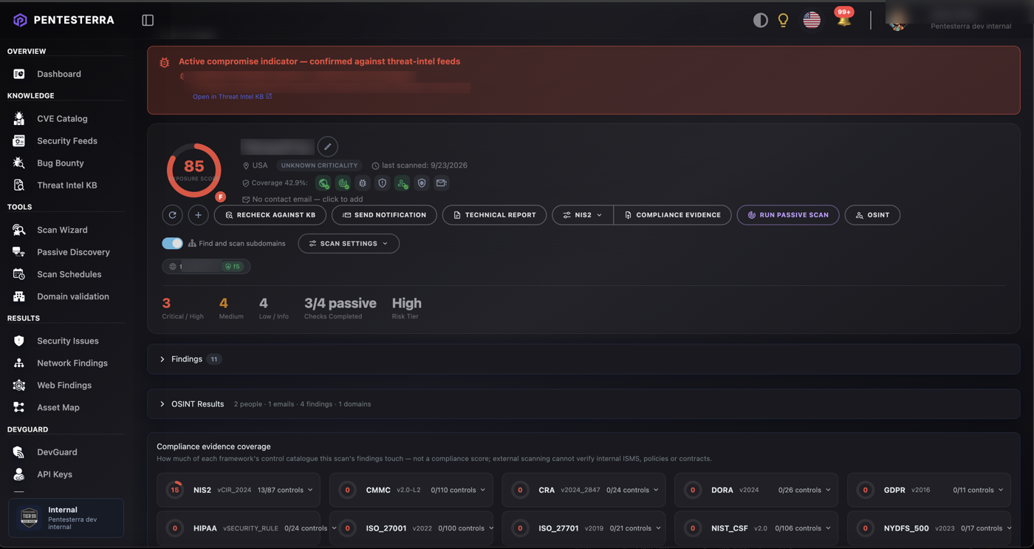Click the Recheck Against KB button
The image size is (1034, 549).
click(270, 215)
